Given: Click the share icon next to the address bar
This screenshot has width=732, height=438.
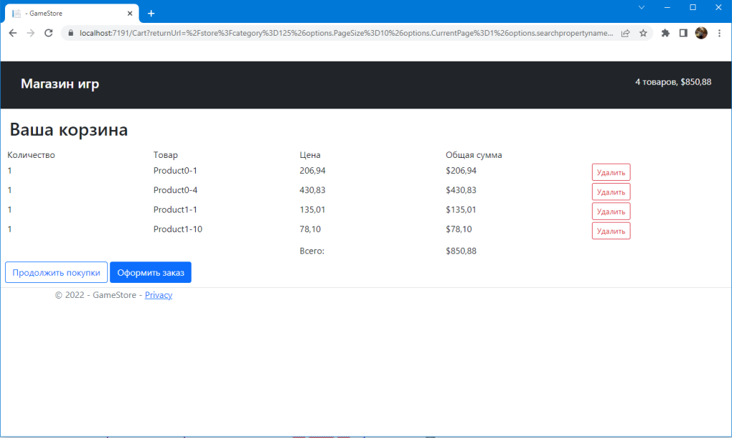Looking at the screenshot, I should 625,32.
